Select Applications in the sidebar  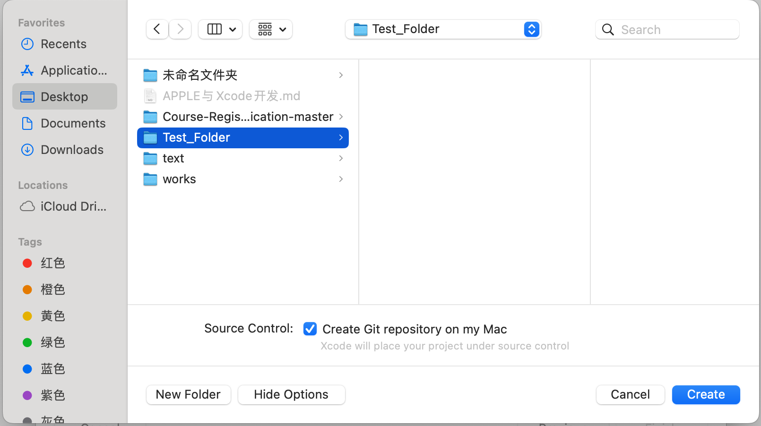point(73,70)
